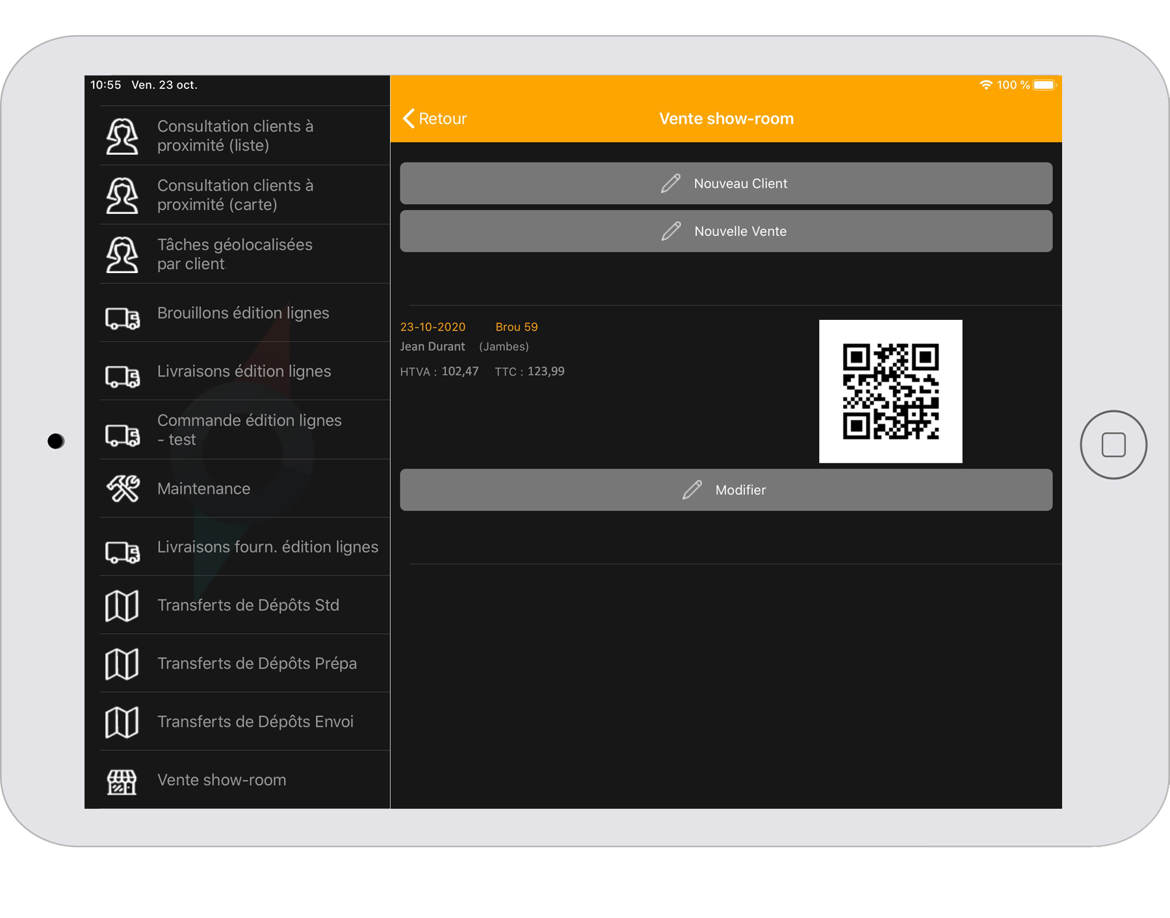Tap the person icon for Tâches géolocalisées

[x=122, y=255]
